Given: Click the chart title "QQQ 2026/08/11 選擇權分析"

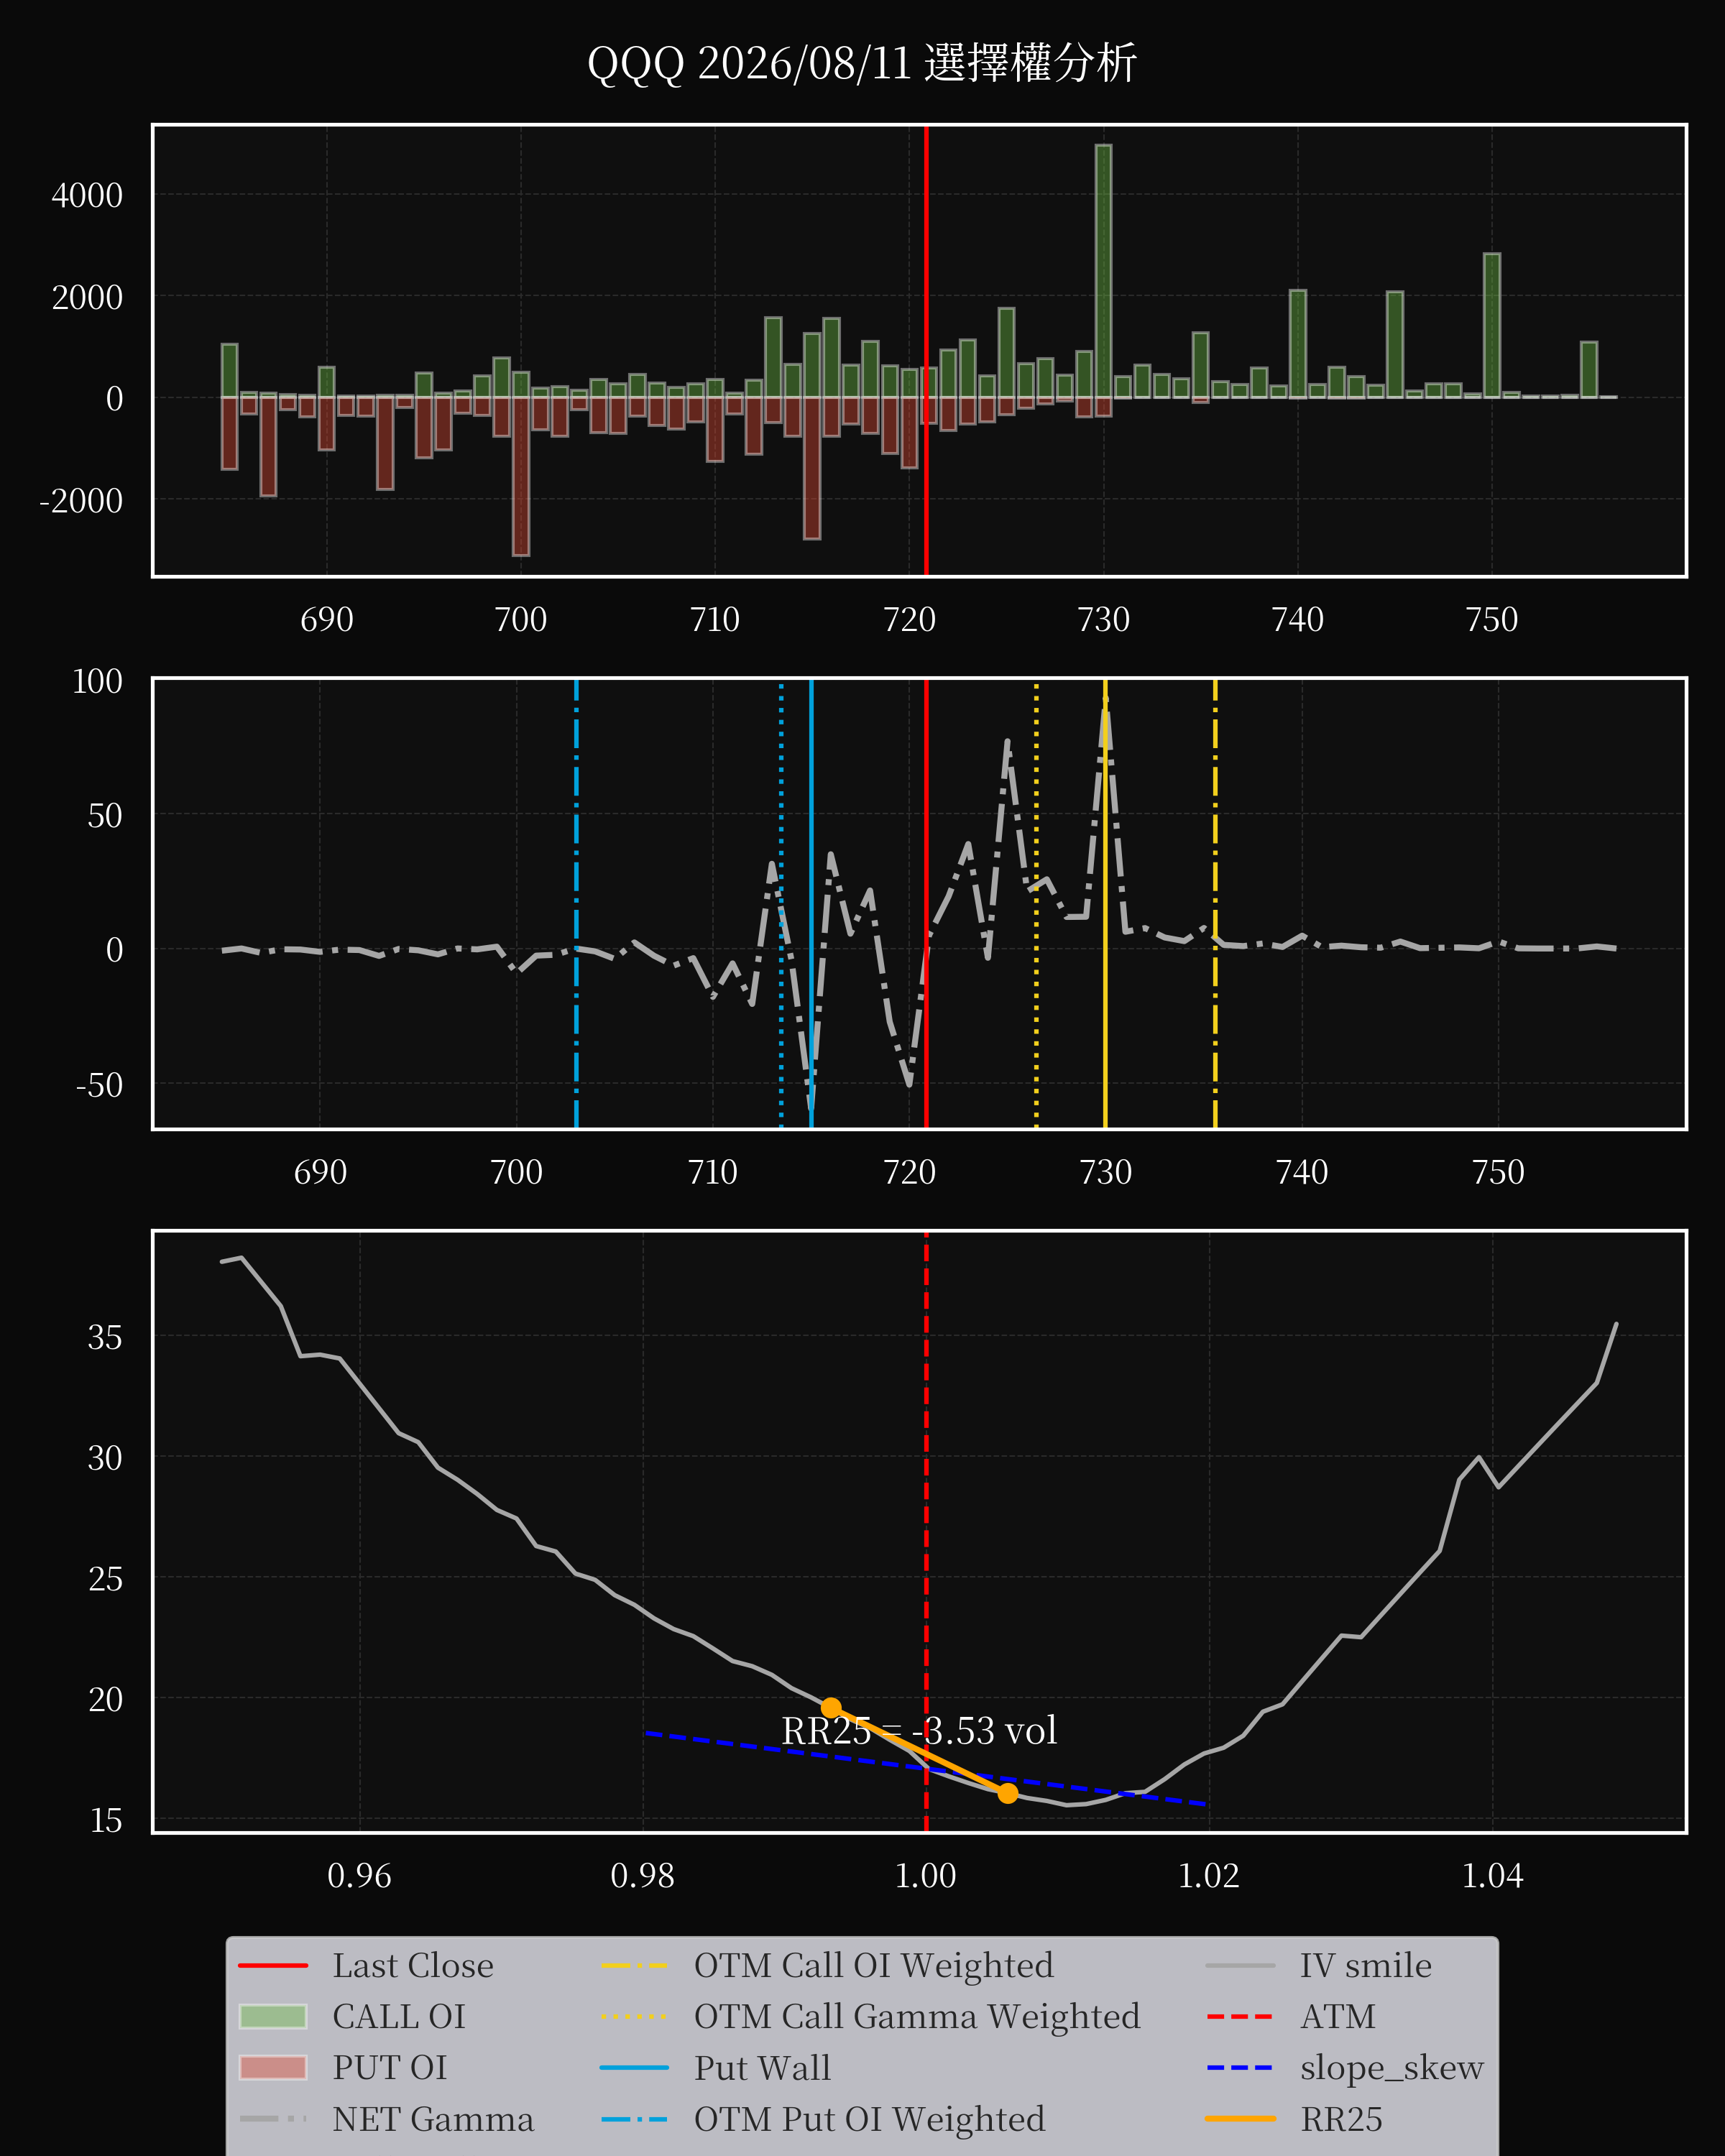Looking at the screenshot, I should pyautogui.click(x=862, y=64).
